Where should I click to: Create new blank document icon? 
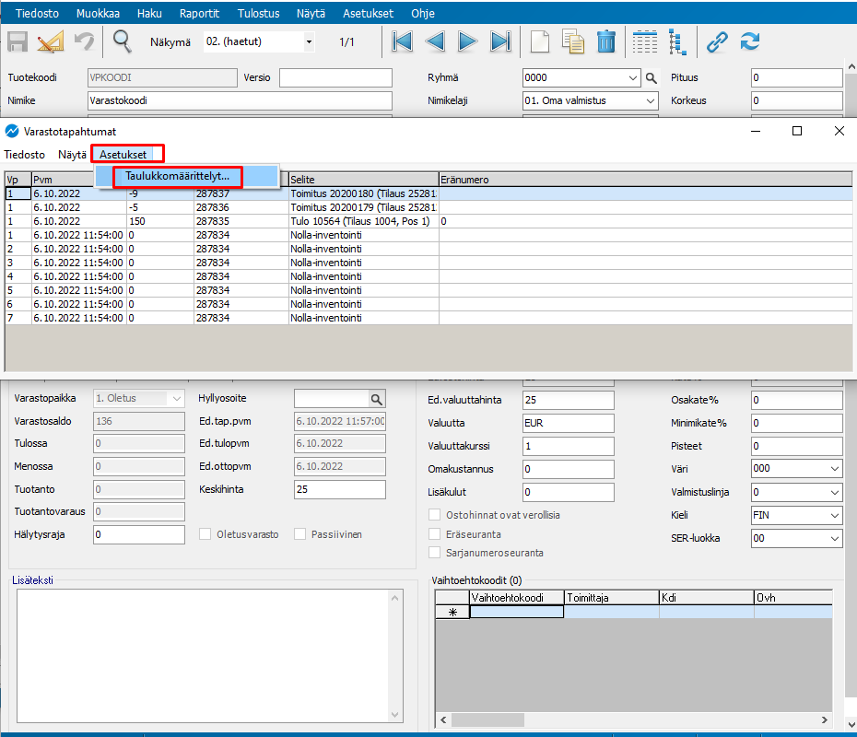[x=540, y=41]
